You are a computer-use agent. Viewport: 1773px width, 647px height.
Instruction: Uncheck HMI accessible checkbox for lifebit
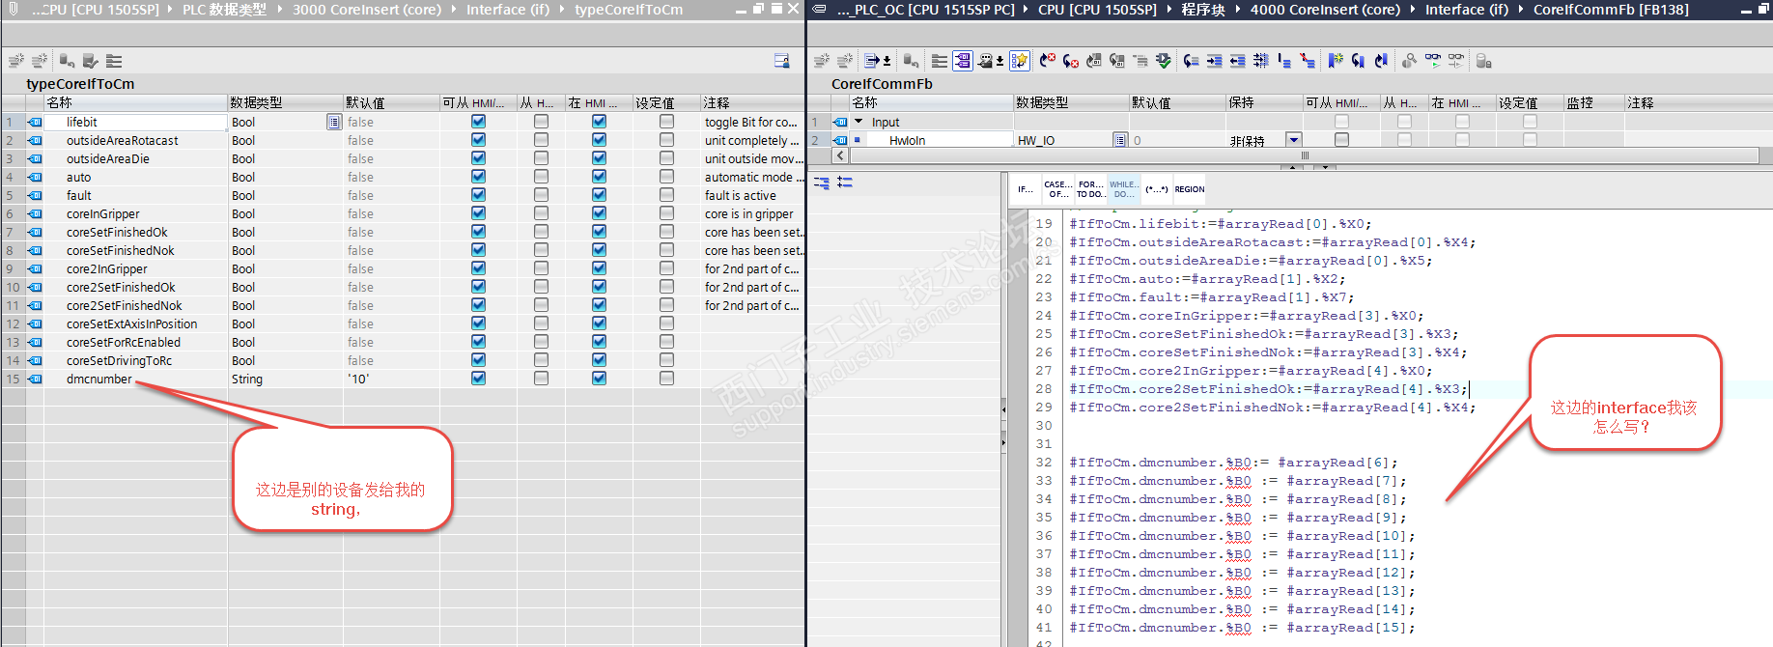(478, 122)
